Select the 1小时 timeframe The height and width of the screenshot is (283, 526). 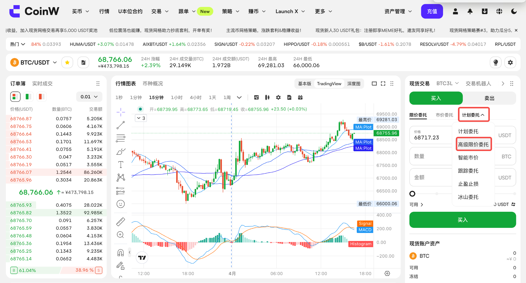[x=177, y=97]
